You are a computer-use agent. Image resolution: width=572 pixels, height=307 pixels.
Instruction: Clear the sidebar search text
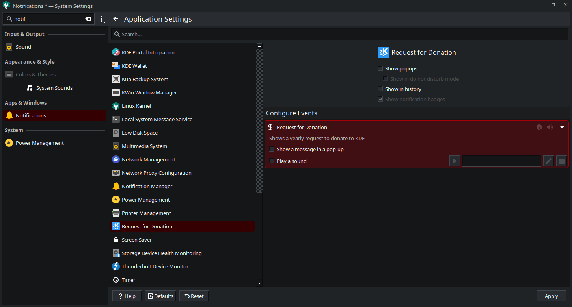(x=88, y=19)
